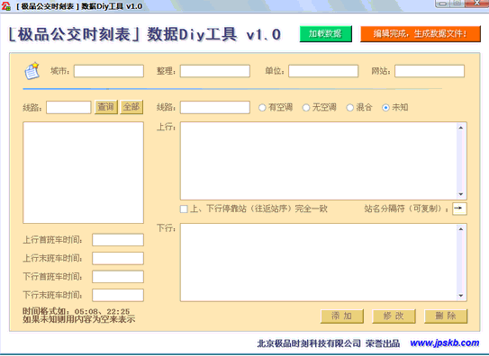This screenshot has width=489, height=356.
Task: Click inside the route list box
Action: [x=83, y=173]
